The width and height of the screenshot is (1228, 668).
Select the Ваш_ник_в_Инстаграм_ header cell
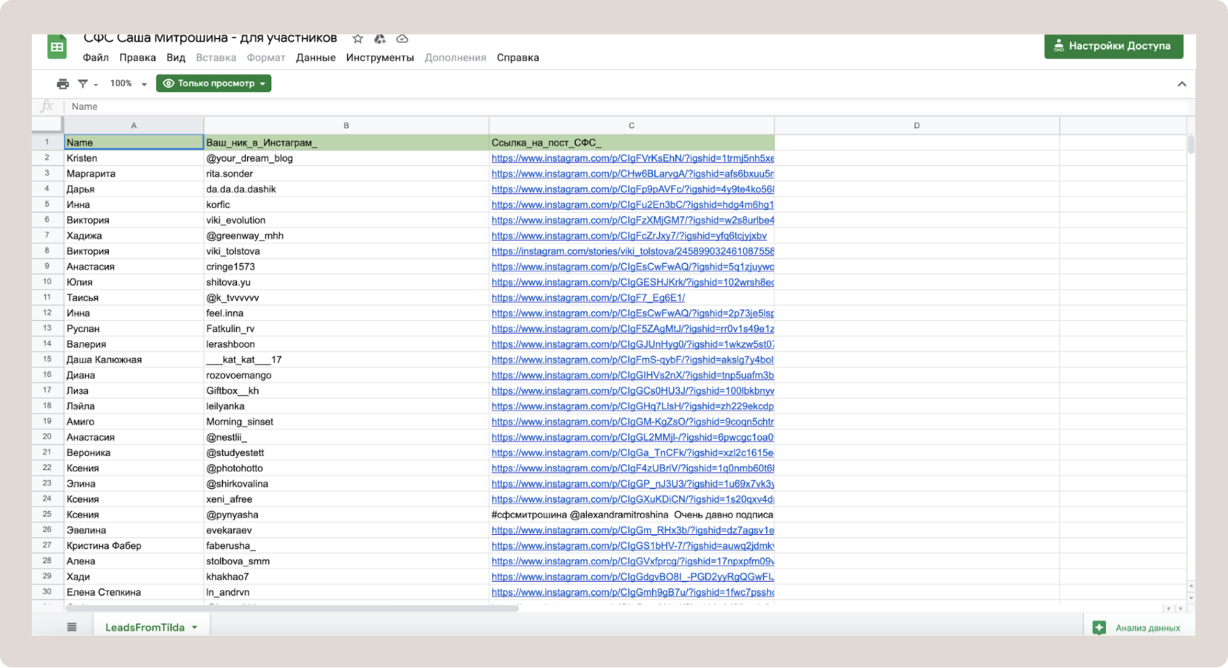click(346, 143)
